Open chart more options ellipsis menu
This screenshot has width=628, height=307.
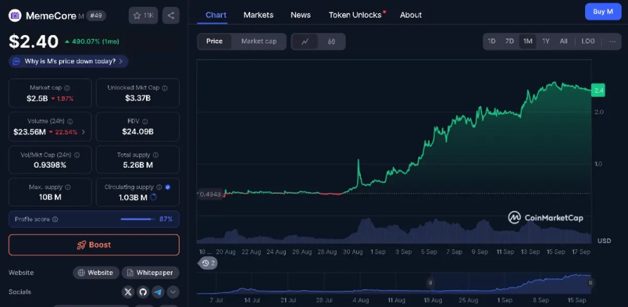(x=612, y=41)
